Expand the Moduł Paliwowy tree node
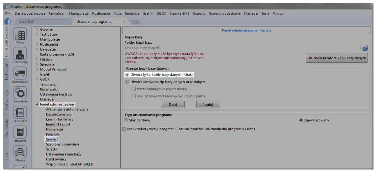Image resolution: width=376 pixels, height=172 pixels. (37, 69)
